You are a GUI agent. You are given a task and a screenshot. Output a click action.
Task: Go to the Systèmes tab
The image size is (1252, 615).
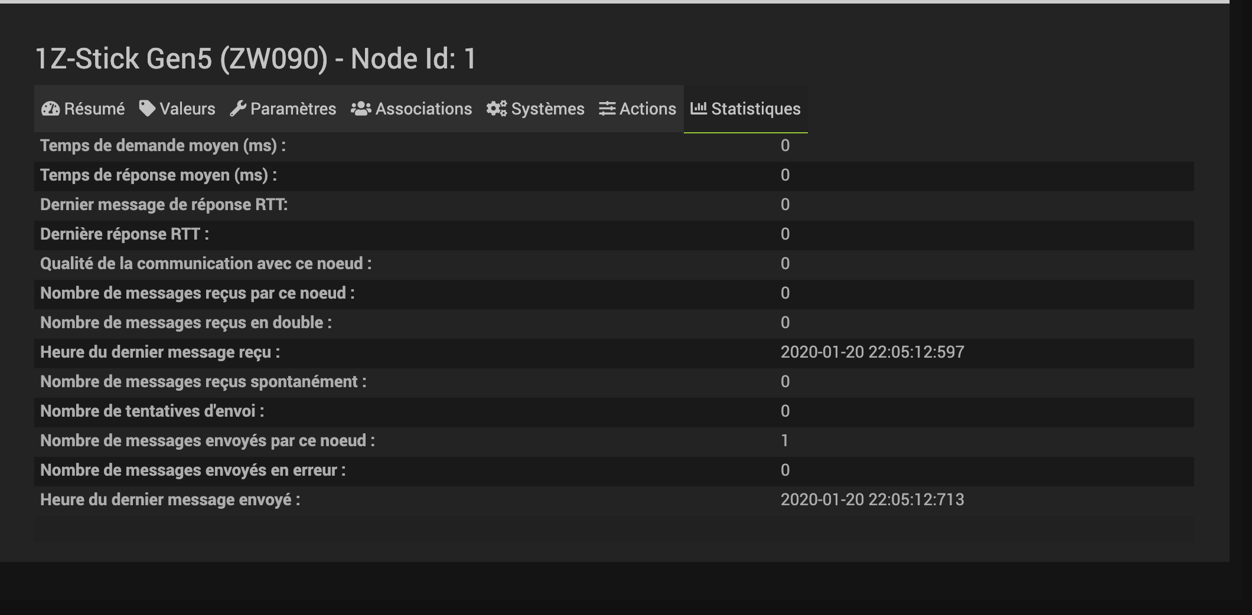[535, 109]
